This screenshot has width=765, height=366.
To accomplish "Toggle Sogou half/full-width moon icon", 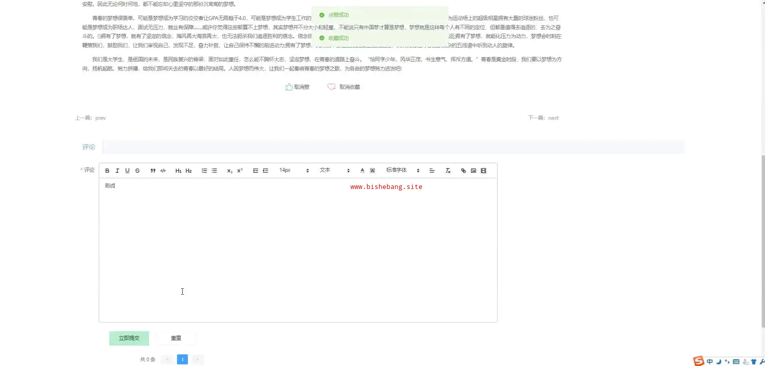I will pos(719,362).
